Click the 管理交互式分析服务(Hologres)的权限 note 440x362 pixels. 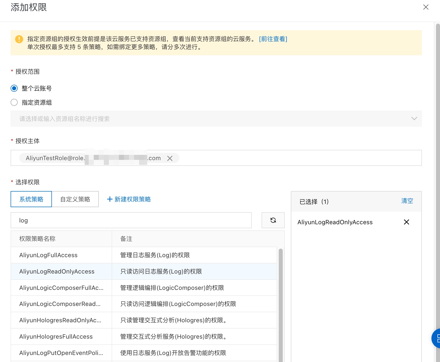(174, 337)
